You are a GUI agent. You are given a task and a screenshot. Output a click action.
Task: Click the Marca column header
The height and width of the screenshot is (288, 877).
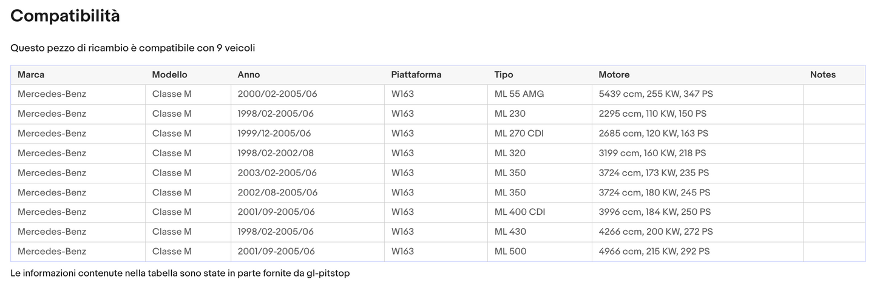click(31, 75)
